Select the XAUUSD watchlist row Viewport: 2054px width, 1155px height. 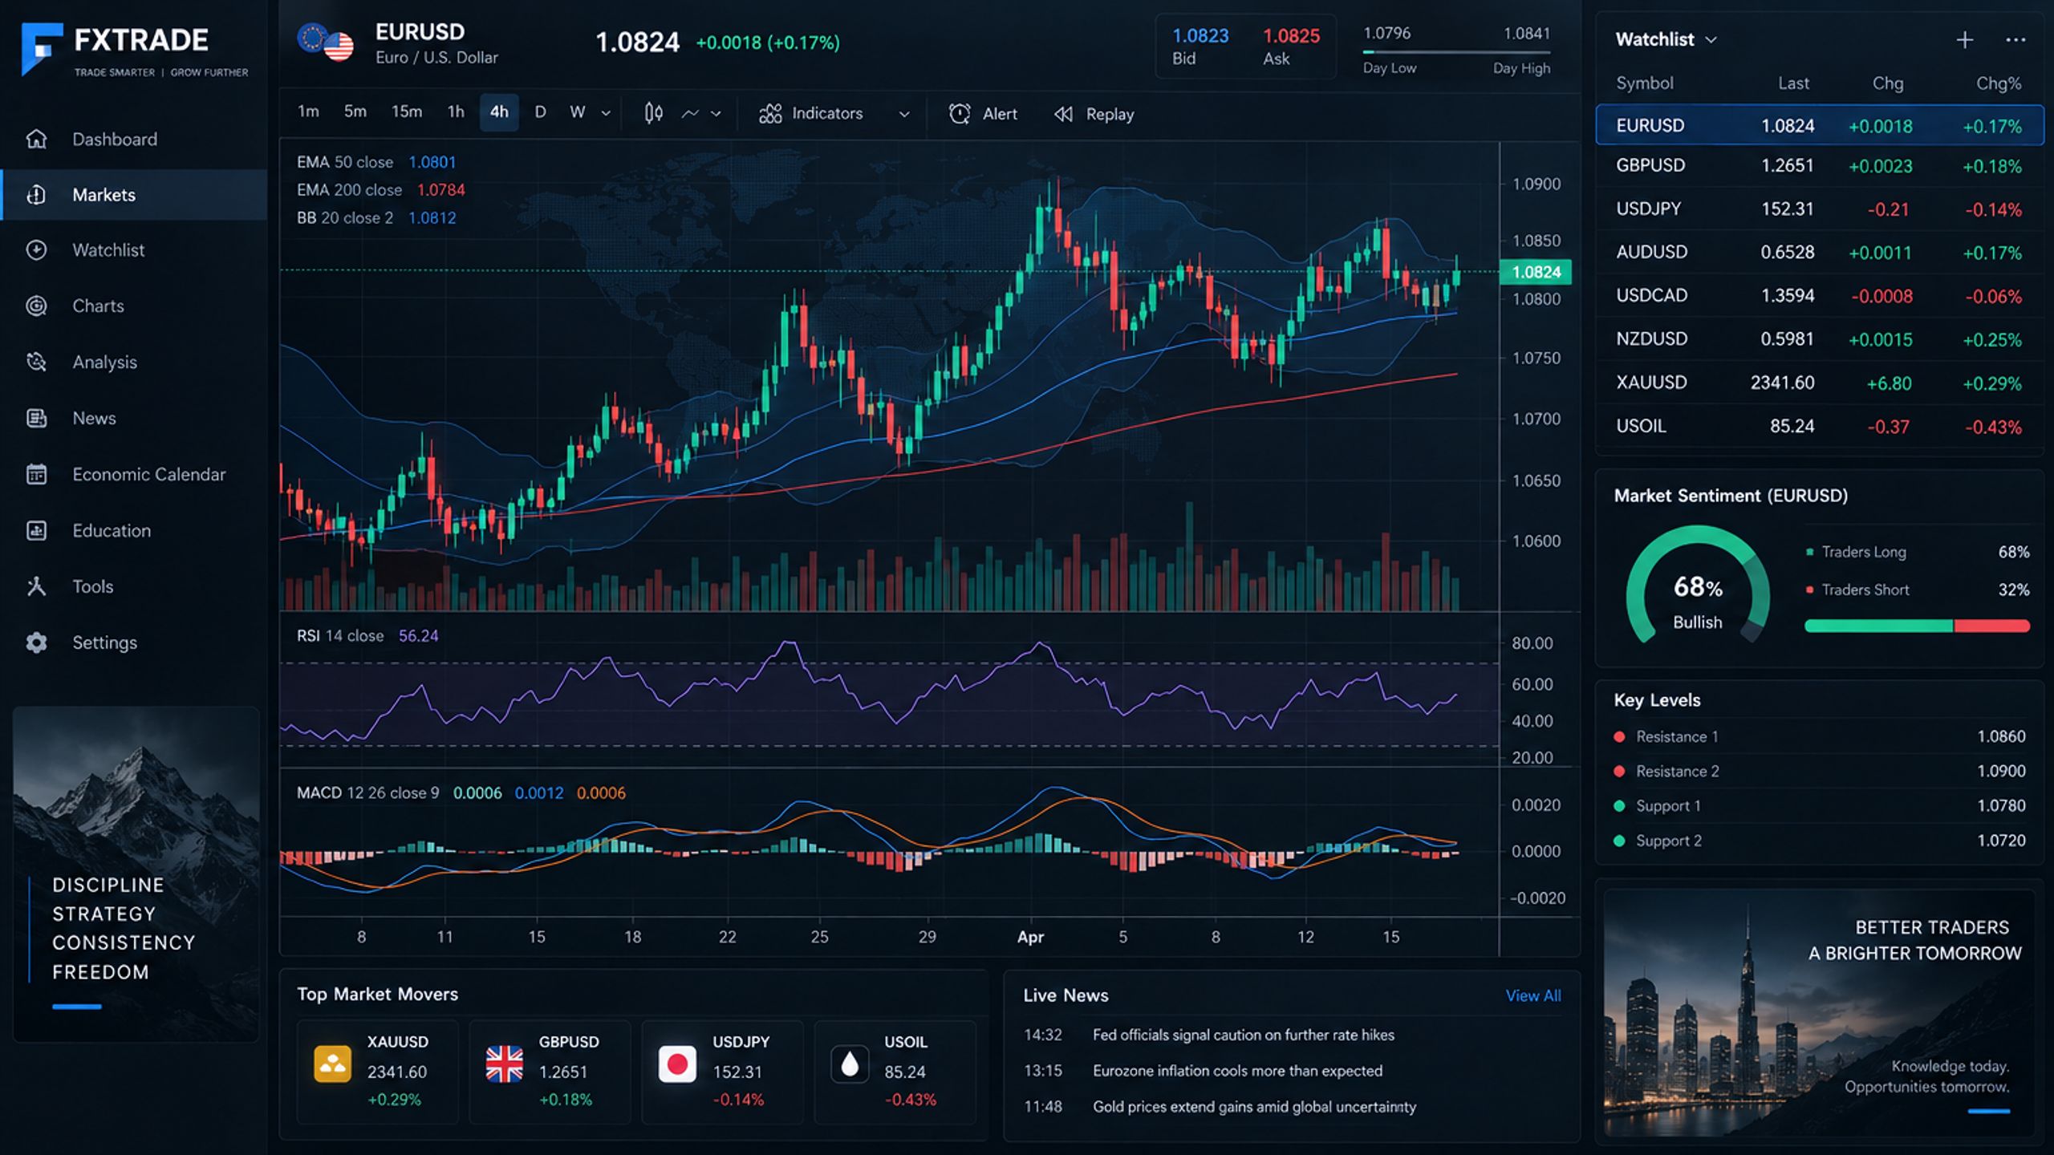point(1820,383)
